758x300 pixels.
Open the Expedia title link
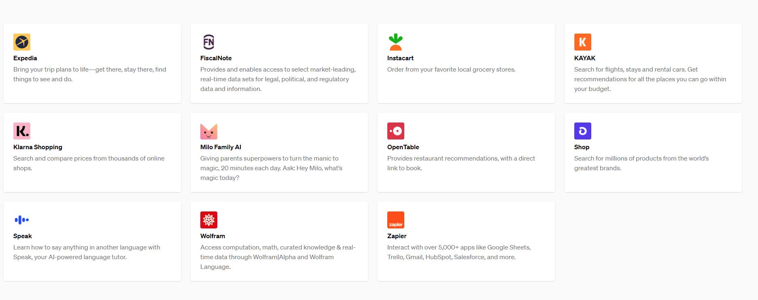click(x=25, y=58)
